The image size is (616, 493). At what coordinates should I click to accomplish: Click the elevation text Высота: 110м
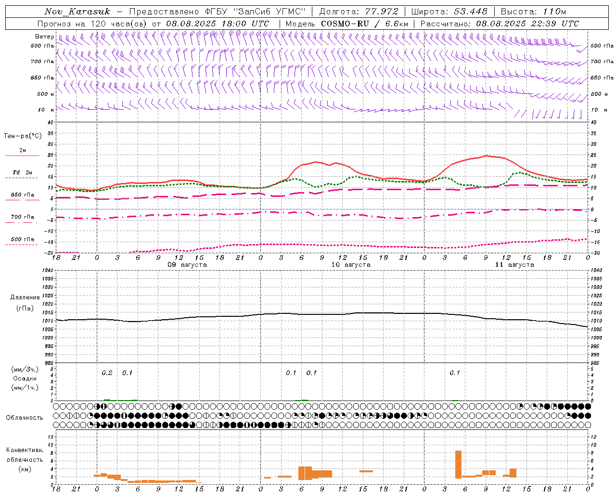533,12
